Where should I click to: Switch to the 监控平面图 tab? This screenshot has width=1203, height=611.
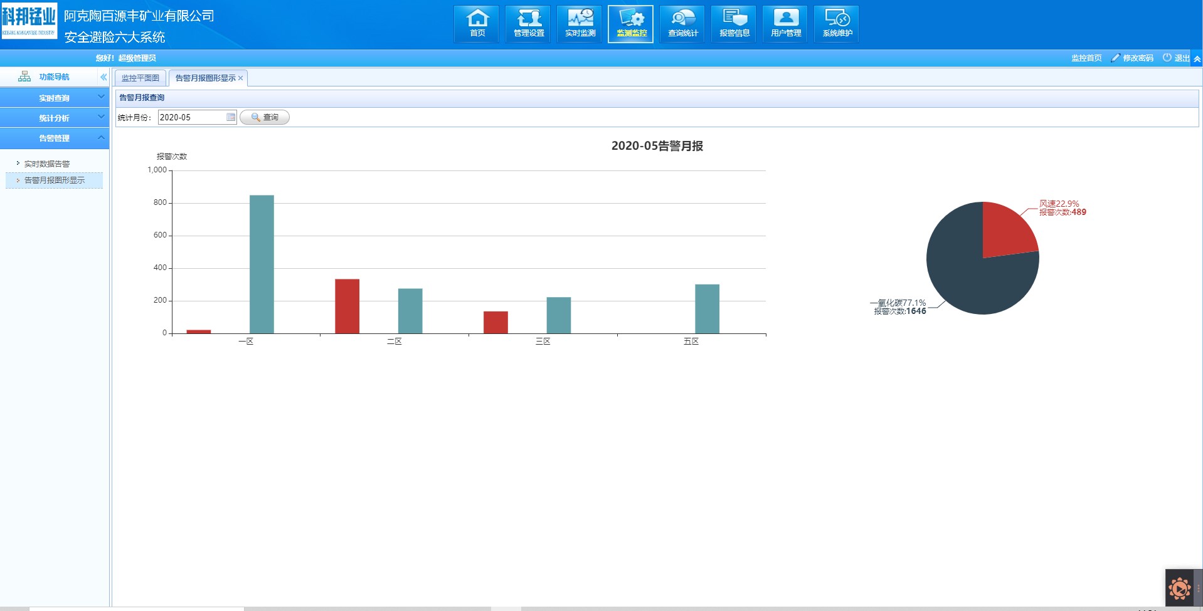[x=140, y=78]
